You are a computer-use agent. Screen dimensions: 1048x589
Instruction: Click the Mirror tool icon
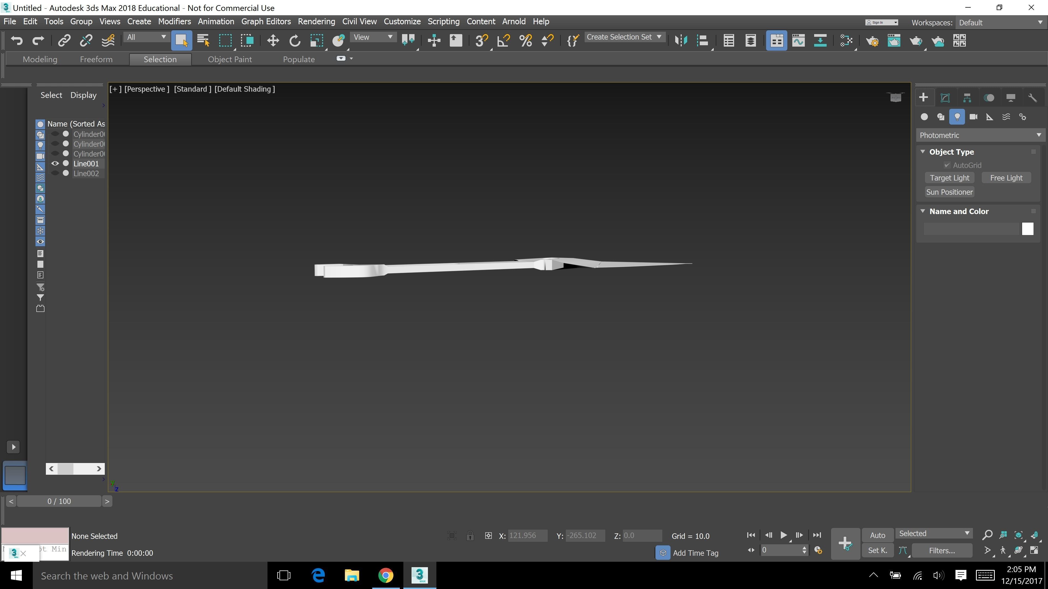coord(681,40)
